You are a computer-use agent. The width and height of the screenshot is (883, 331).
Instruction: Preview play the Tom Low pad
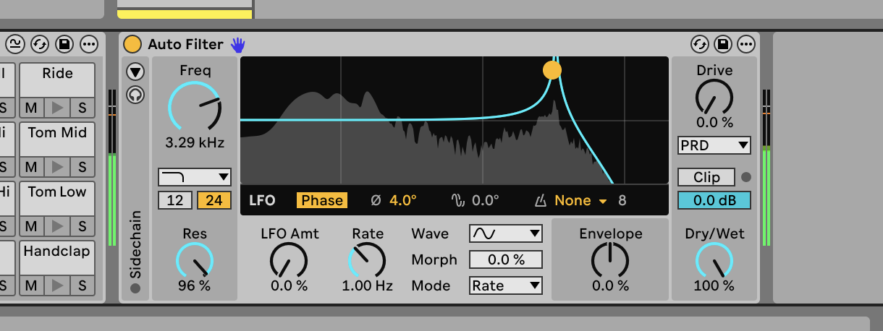point(56,226)
